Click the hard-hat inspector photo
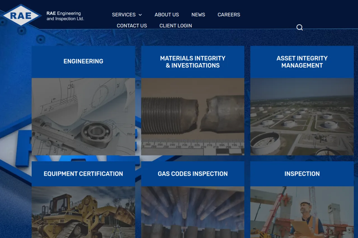Image resolution: width=358 pixels, height=238 pixels. point(302,212)
